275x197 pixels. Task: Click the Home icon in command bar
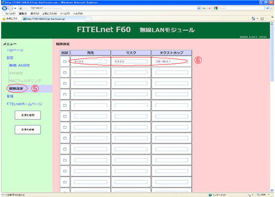[253, 19]
